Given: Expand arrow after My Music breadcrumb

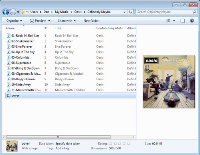Looking at the screenshot, I should 71,12.
